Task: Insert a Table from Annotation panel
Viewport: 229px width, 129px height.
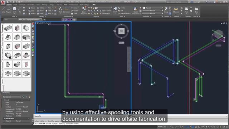Action: pos(74,14)
